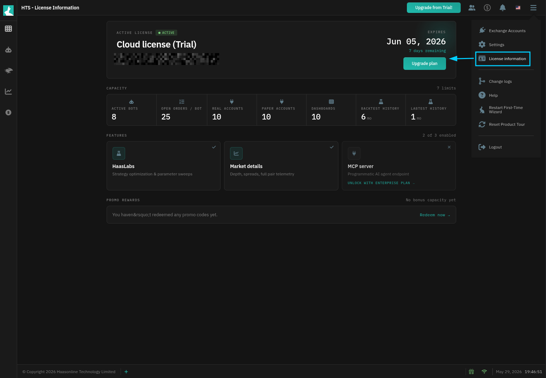This screenshot has width=546, height=378.
Task: Click the HTS - License Information title
Action: (x=50, y=8)
